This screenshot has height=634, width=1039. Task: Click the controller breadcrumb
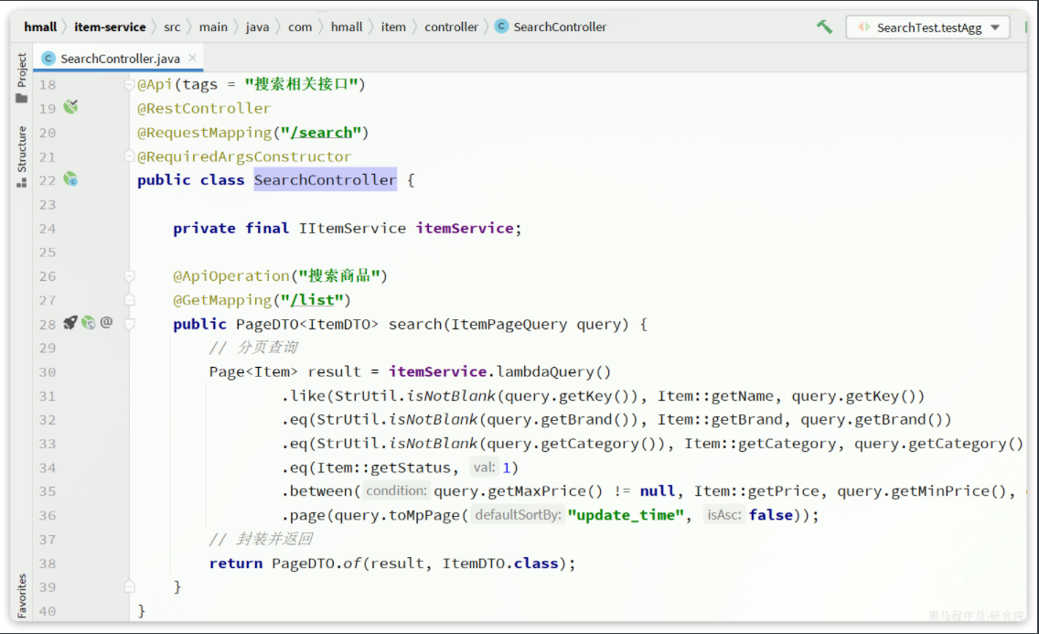pos(451,27)
